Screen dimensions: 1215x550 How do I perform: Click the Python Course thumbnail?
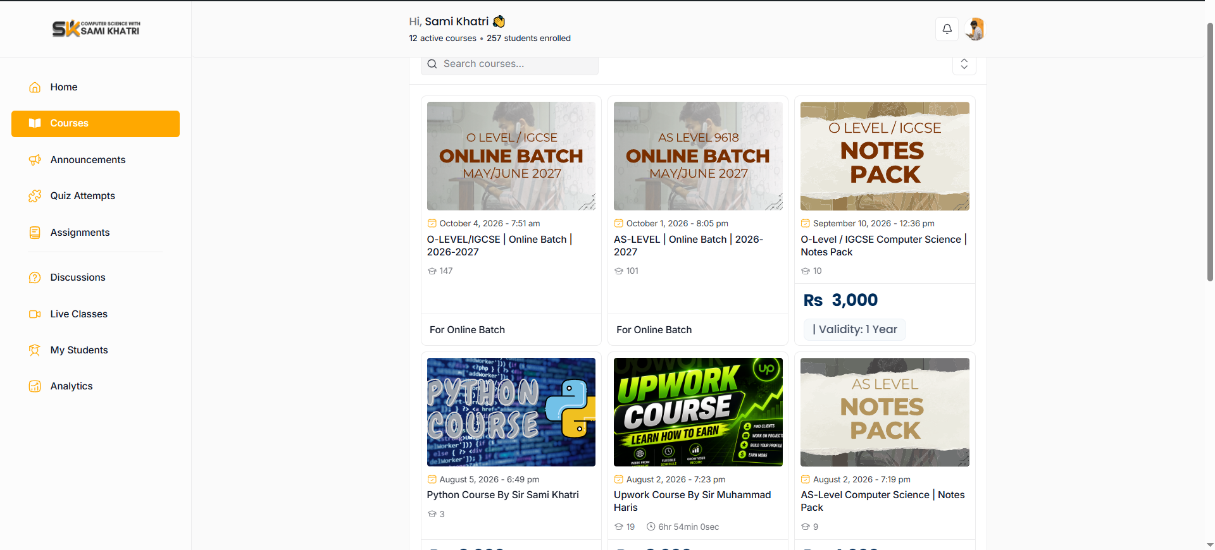pos(511,412)
